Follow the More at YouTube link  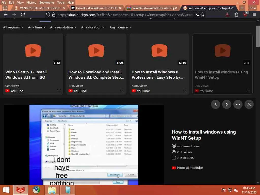188,168
